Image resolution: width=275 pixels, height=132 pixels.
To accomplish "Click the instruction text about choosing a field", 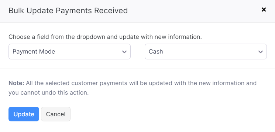I will [105, 37].
